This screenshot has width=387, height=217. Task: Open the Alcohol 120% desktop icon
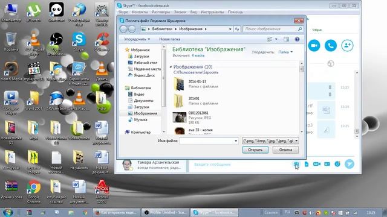pyautogui.click(x=102, y=192)
